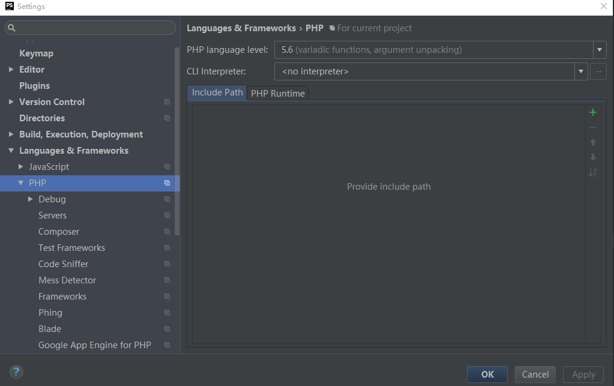Open Google App Engine for PHP settings
This screenshot has width=614, height=386.
coord(95,345)
